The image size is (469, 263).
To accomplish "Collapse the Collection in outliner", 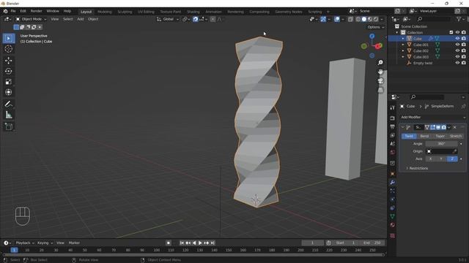I will point(397,32).
